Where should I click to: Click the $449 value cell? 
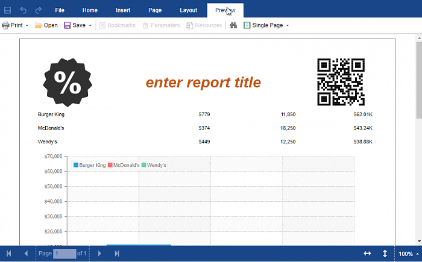coord(204,142)
